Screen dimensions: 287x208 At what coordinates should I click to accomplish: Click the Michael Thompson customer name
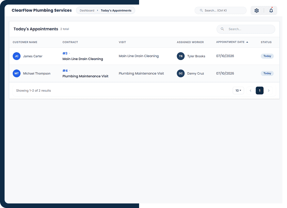click(x=37, y=73)
